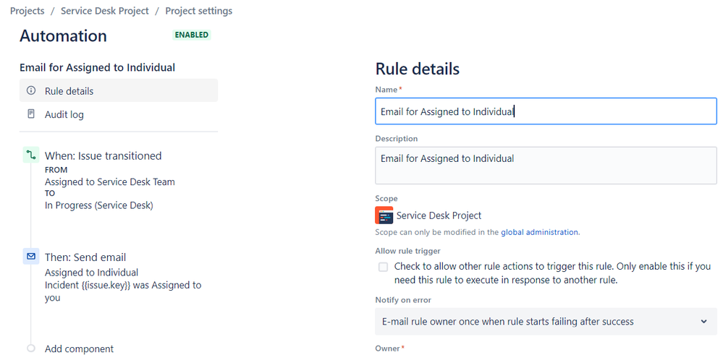The width and height of the screenshot is (723, 355).
Task: Select the When: Issue transitioned component
Action: coord(103,155)
